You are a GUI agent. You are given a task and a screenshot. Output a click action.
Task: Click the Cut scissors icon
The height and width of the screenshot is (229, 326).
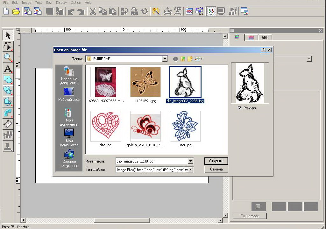tap(93, 11)
